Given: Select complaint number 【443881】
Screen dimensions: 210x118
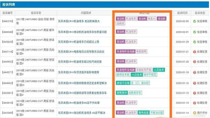Looking at the screenshot, I should pos(8,93).
